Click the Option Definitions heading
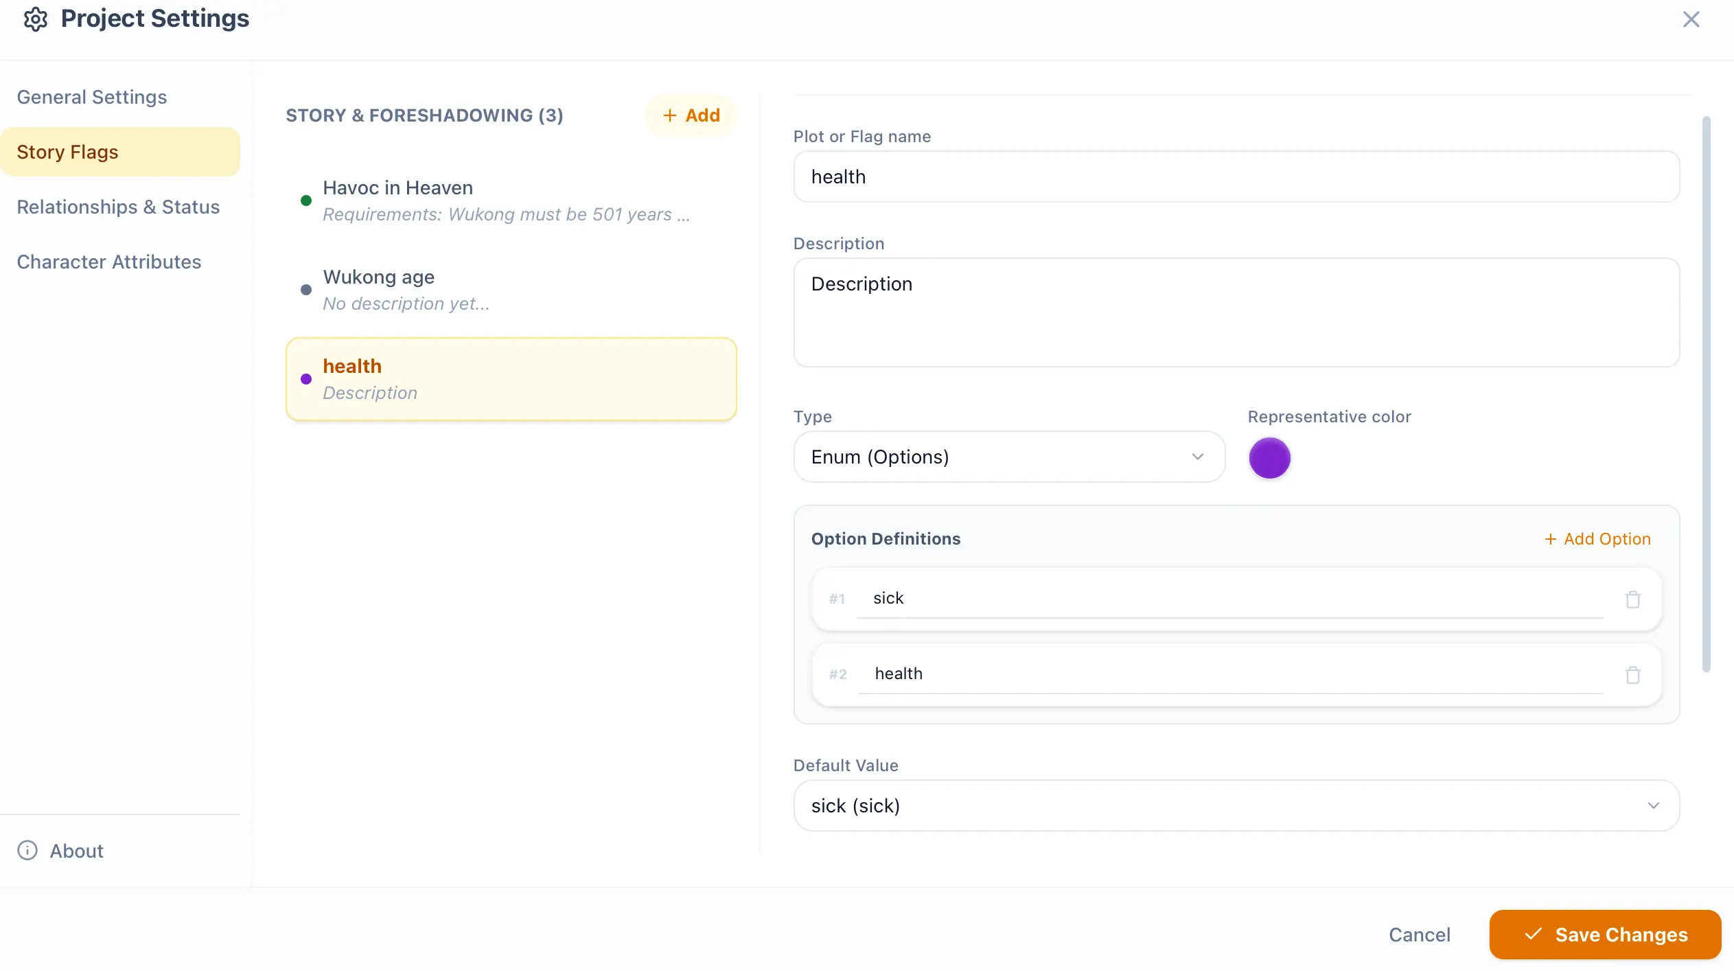Screen dimensions: 1734x971 click(x=886, y=539)
